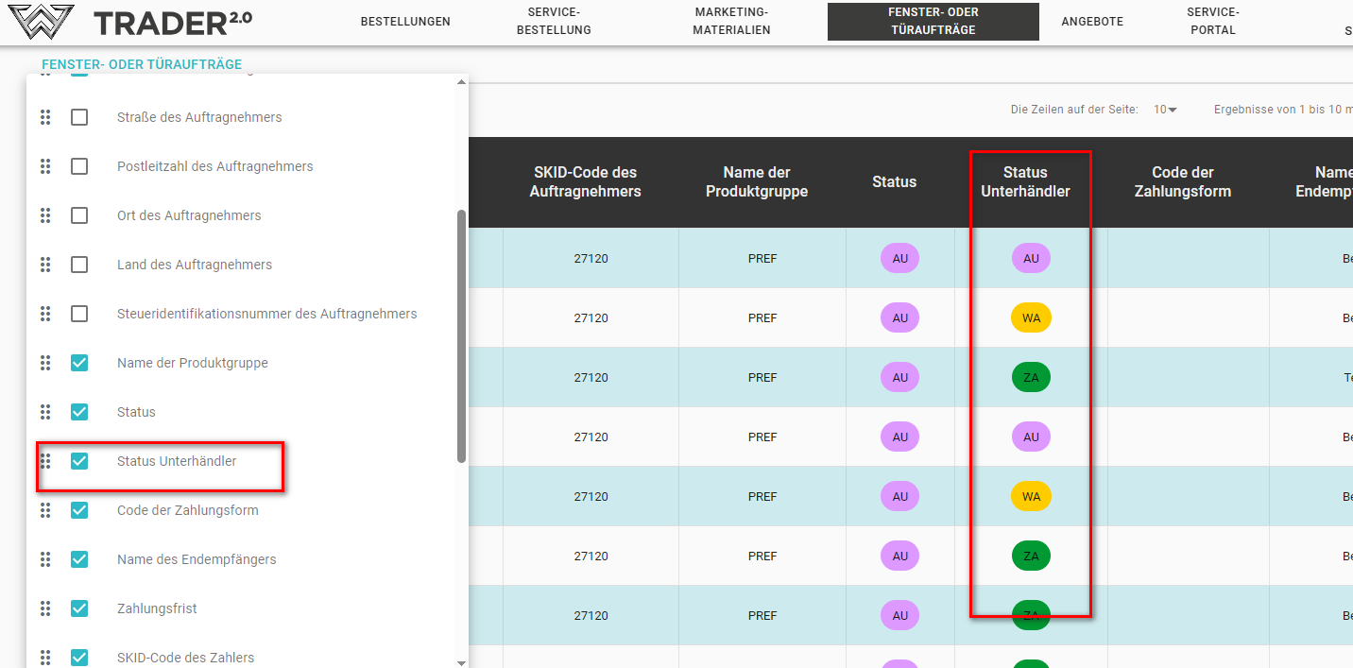Screen dimensions: 1353x668
Task: Sort by the Status Unterhändler column header
Action: [x=1025, y=181]
